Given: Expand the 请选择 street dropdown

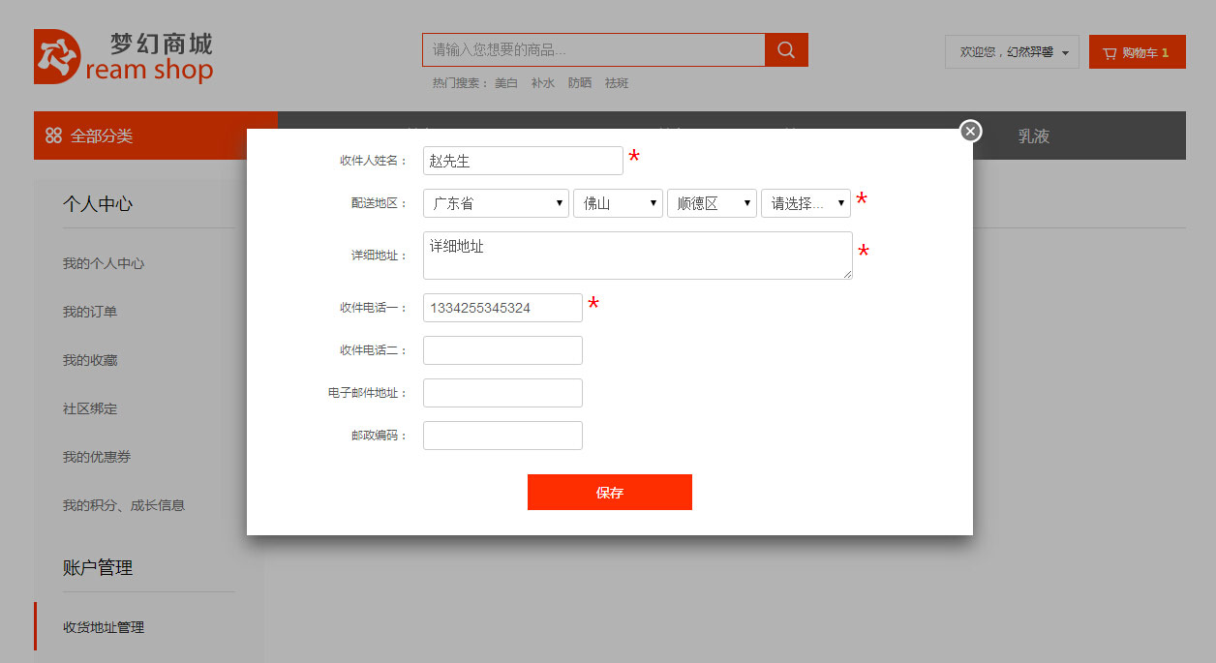Looking at the screenshot, I should [x=806, y=203].
